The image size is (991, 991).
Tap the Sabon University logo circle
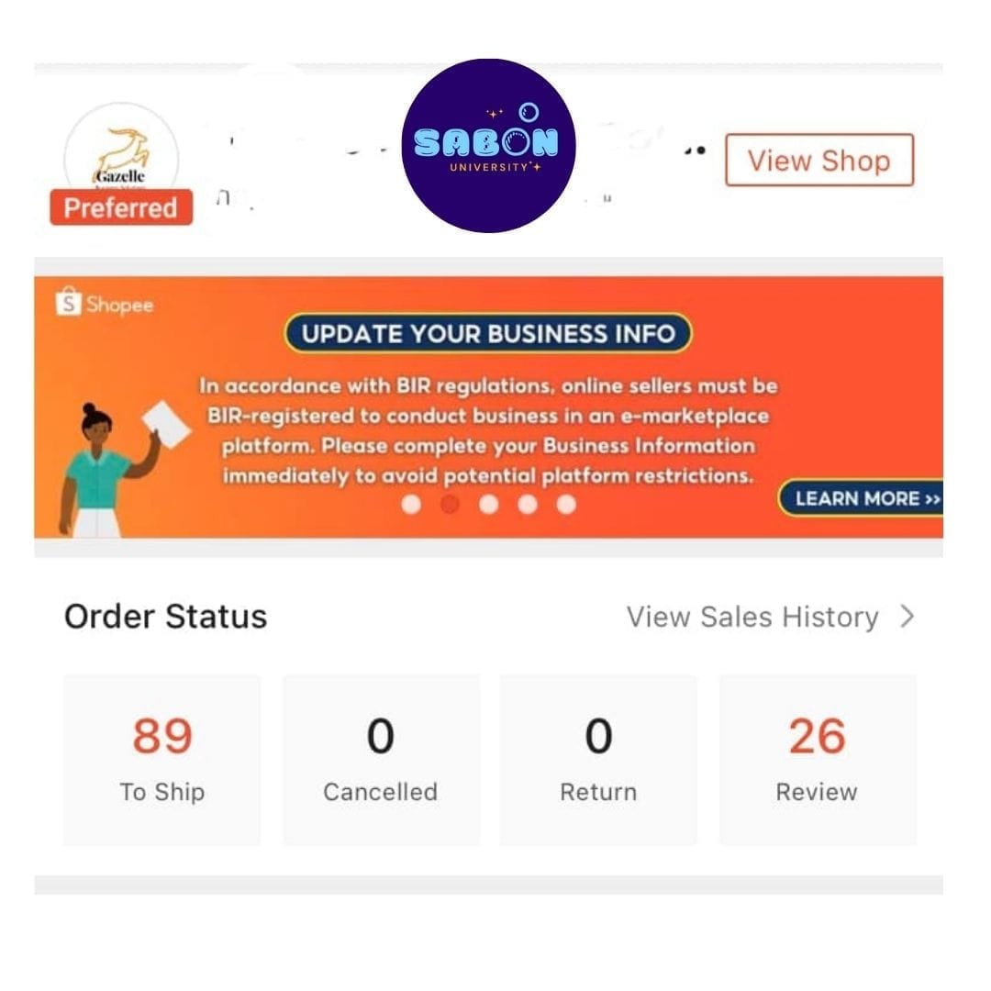[x=488, y=146]
